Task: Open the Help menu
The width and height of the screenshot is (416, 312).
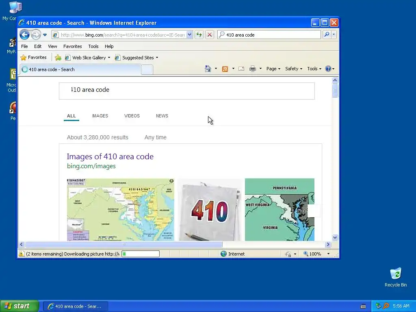Action: coord(109,46)
